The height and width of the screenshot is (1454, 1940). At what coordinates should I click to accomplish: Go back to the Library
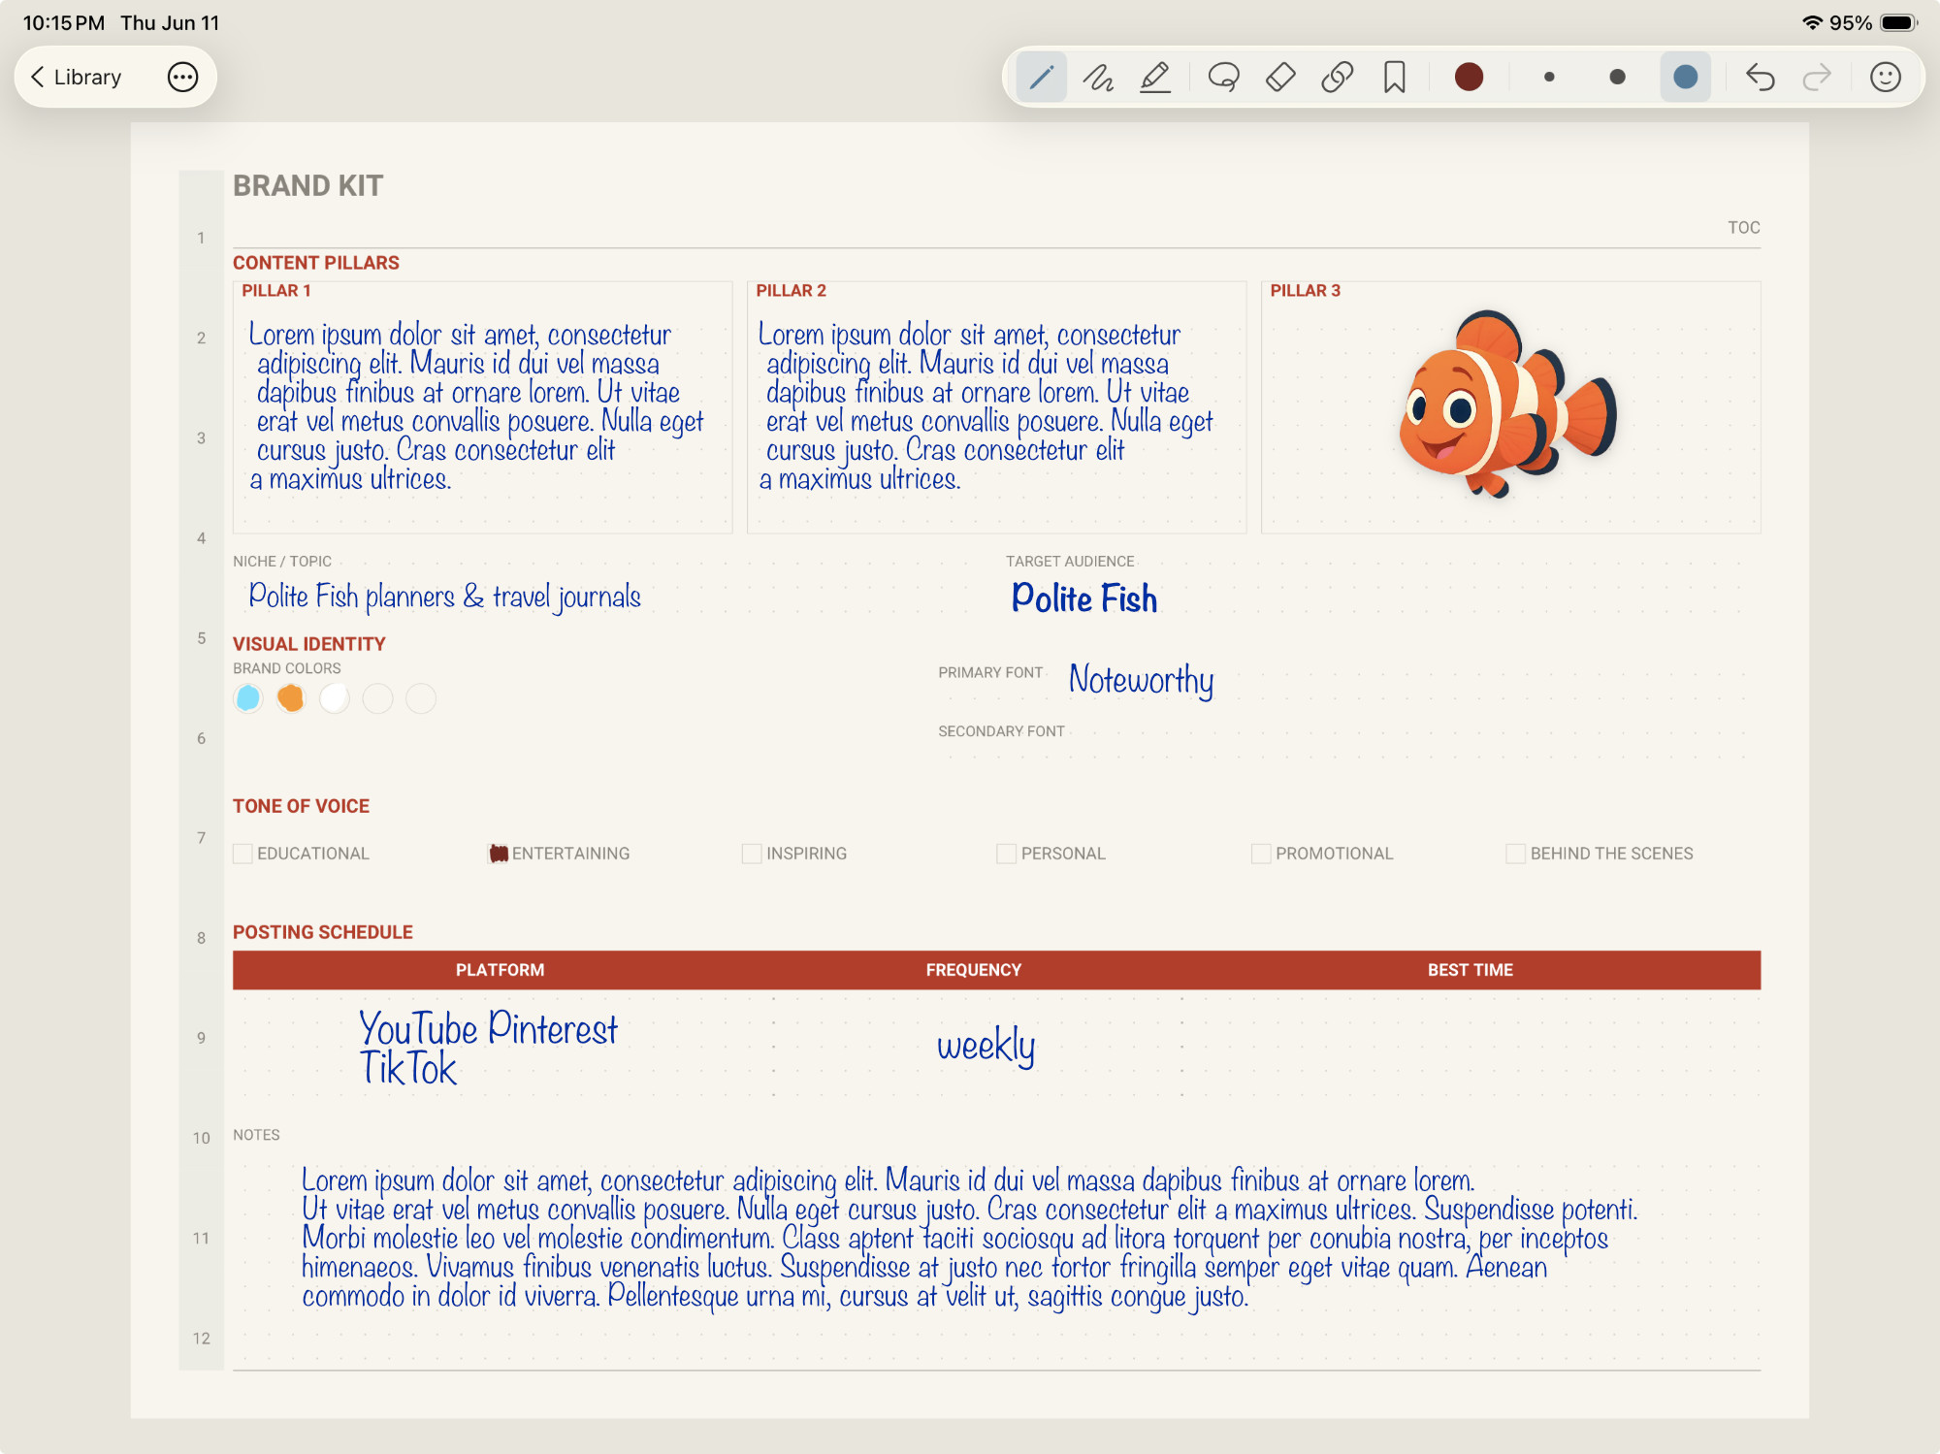[x=76, y=77]
